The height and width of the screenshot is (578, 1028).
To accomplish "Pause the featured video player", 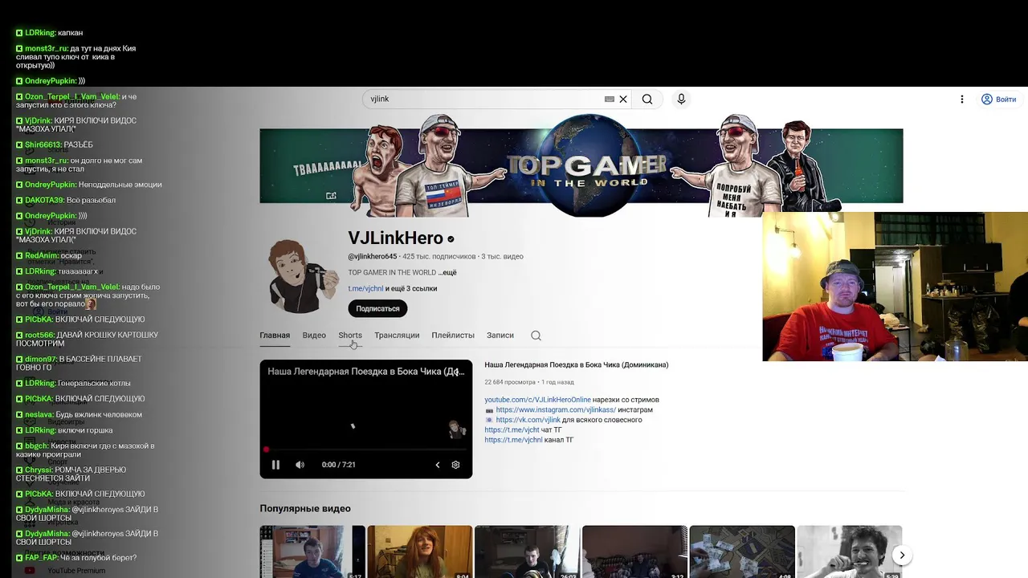I will pyautogui.click(x=275, y=465).
